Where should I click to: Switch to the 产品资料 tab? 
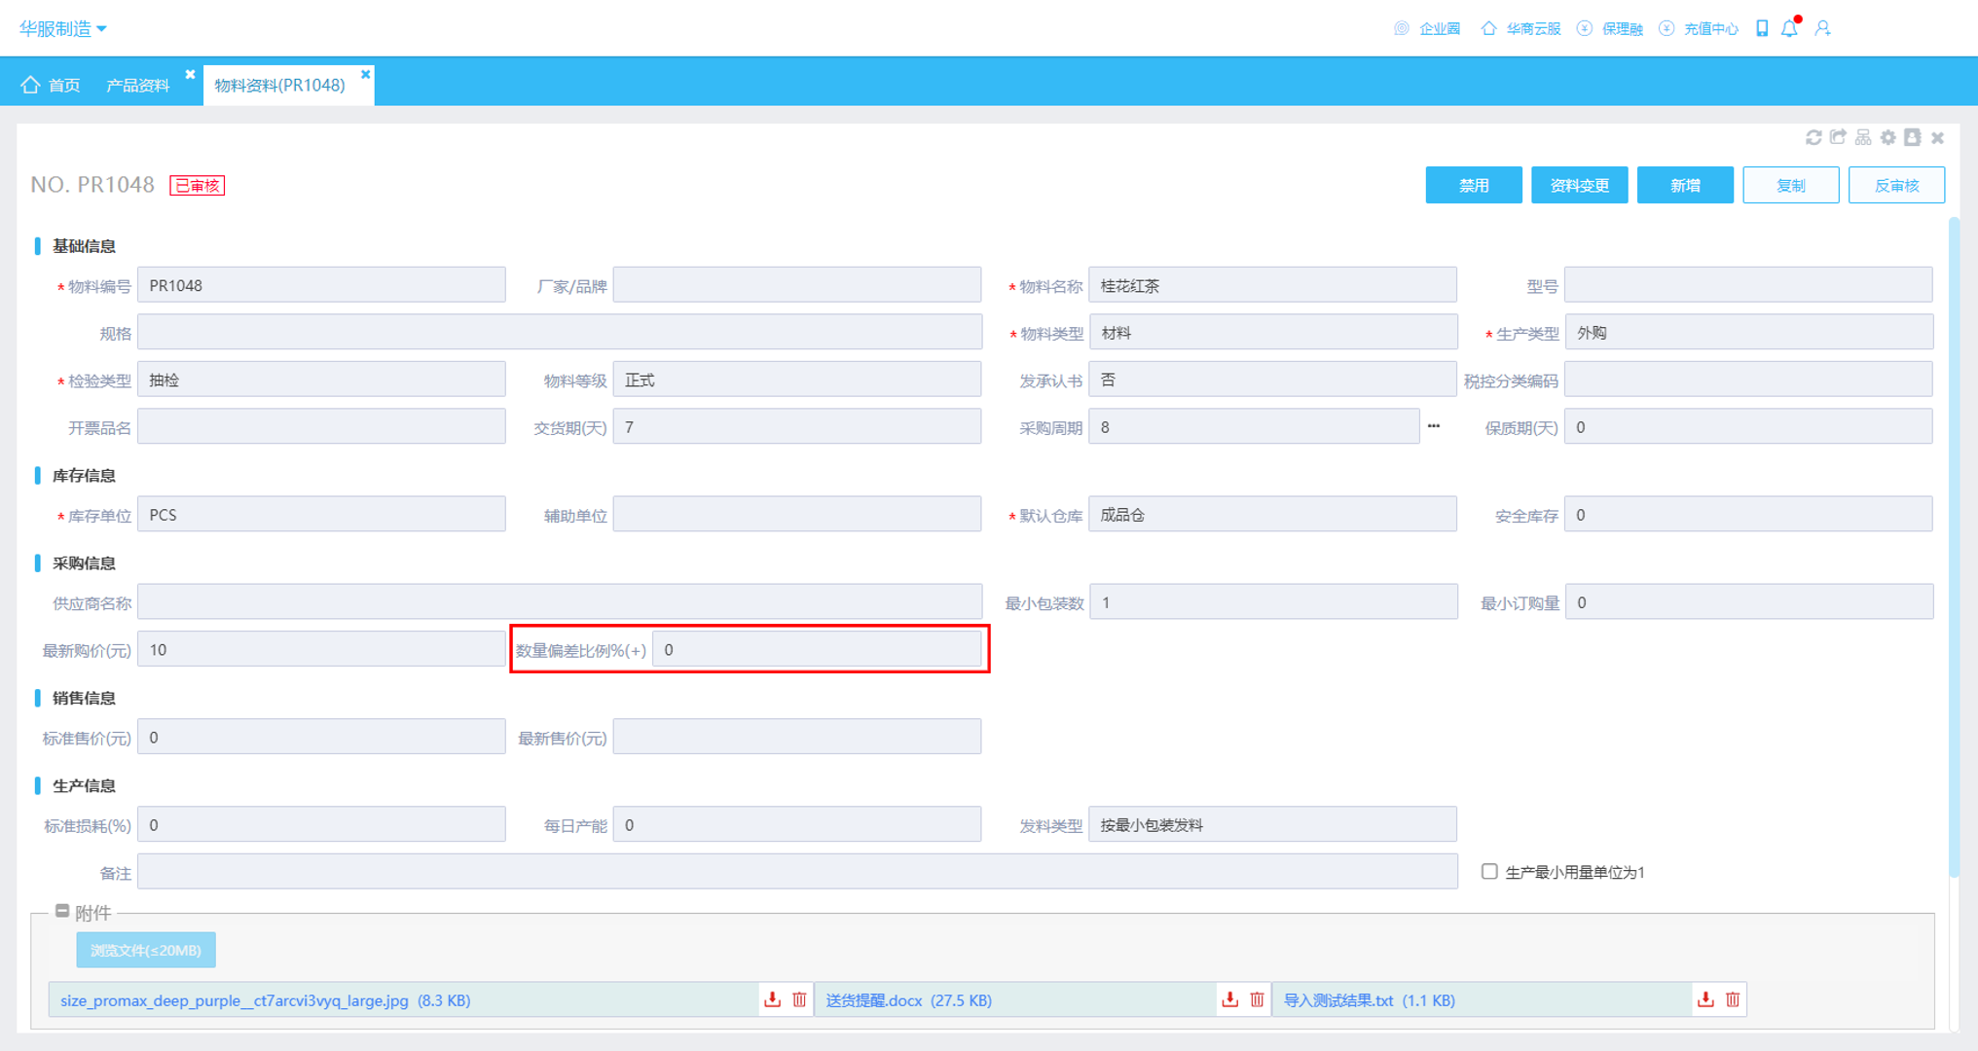pyautogui.click(x=137, y=85)
